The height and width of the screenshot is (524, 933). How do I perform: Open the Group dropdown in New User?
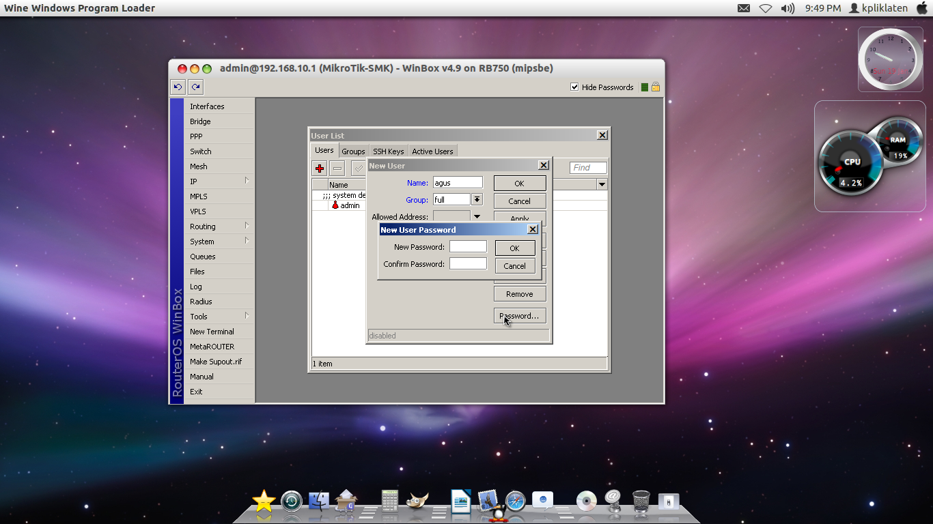click(x=477, y=199)
